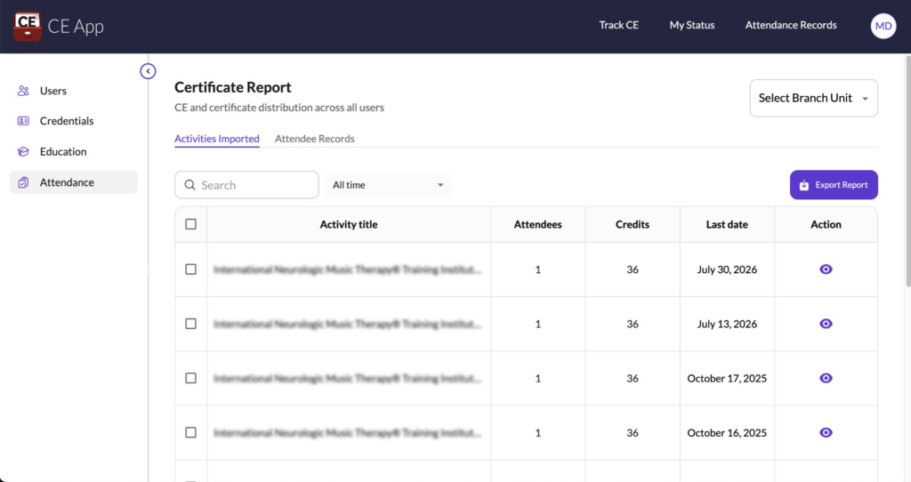Collapse the sidebar with the chevron button
911x482 pixels.
click(148, 71)
